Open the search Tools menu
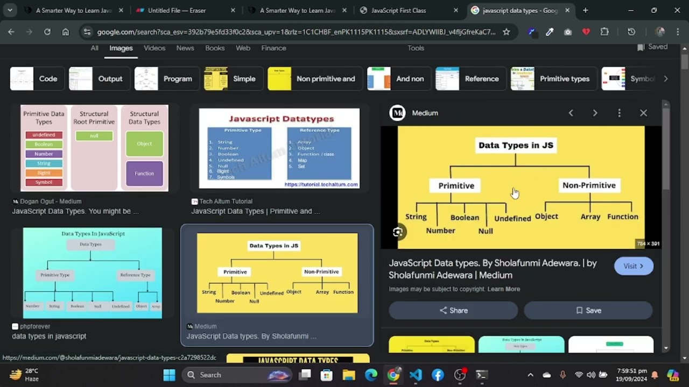Viewport: 689px width, 387px height. [416, 48]
